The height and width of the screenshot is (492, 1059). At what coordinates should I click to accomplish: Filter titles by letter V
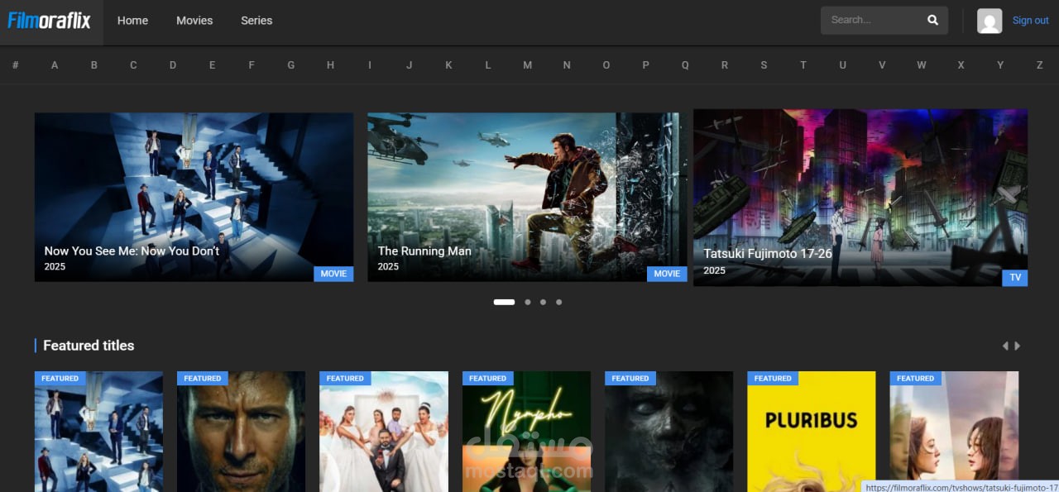tap(882, 64)
